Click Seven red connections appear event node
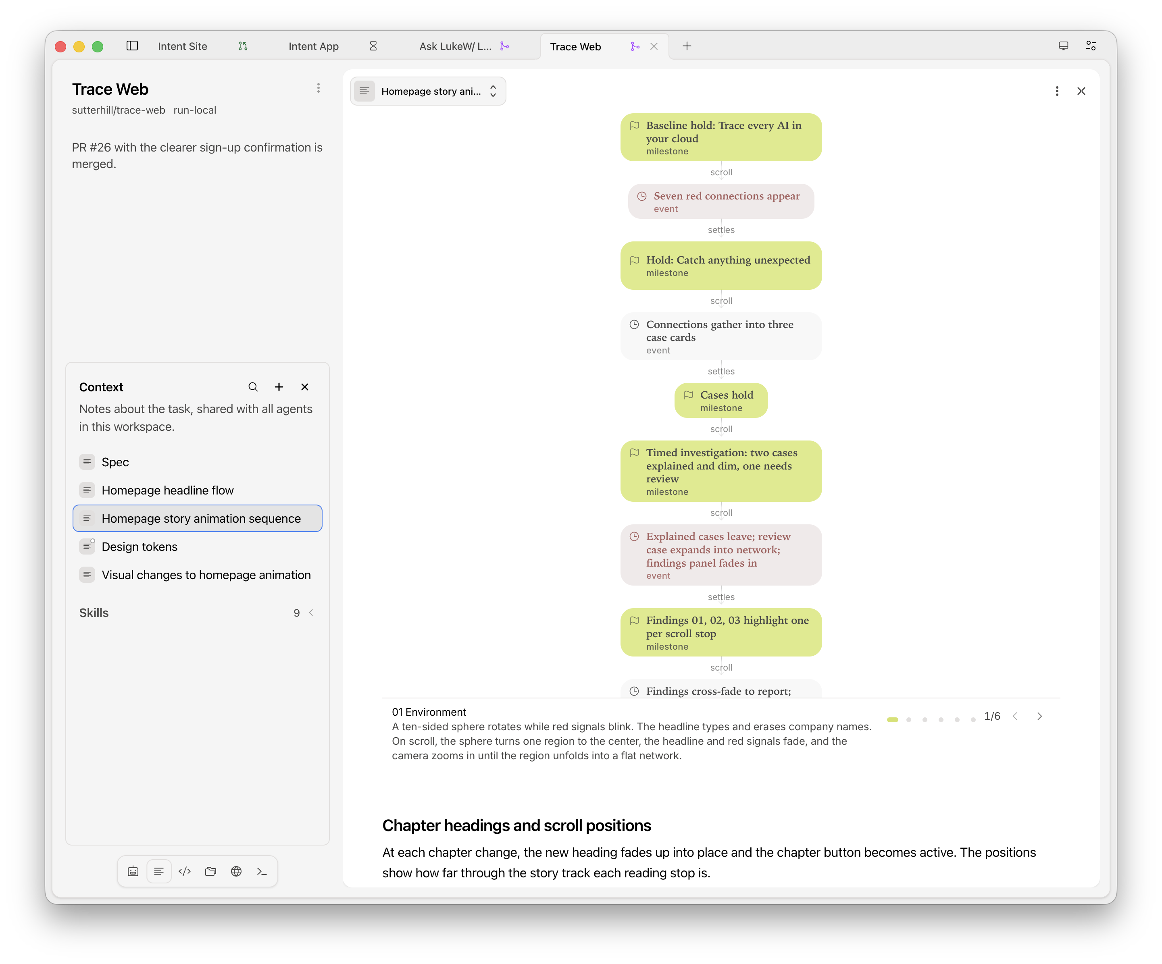Viewport: 1162px width, 964px height. coord(721,202)
